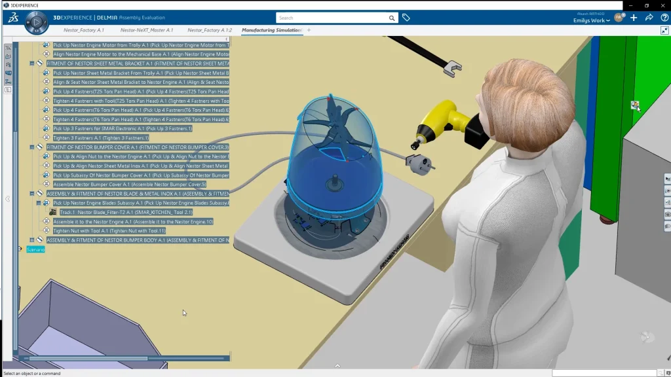This screenshot has width=671, height=377.
Task: Click the search magnifier icon
Action: pos(392,18)
